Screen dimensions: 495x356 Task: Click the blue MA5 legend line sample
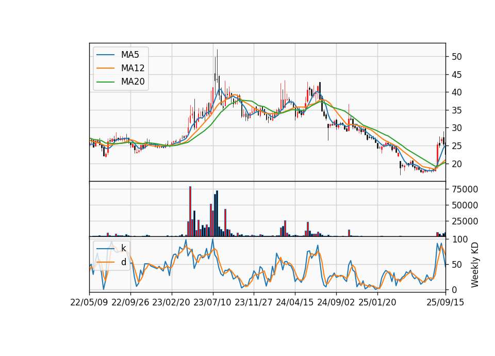[105, 55]
